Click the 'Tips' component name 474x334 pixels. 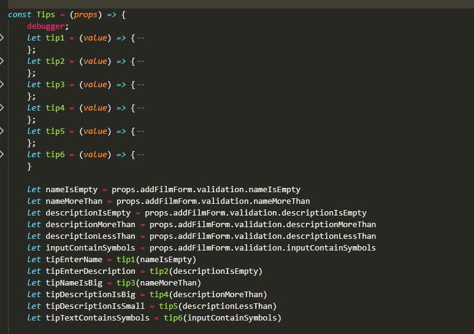tap(45, 15)
